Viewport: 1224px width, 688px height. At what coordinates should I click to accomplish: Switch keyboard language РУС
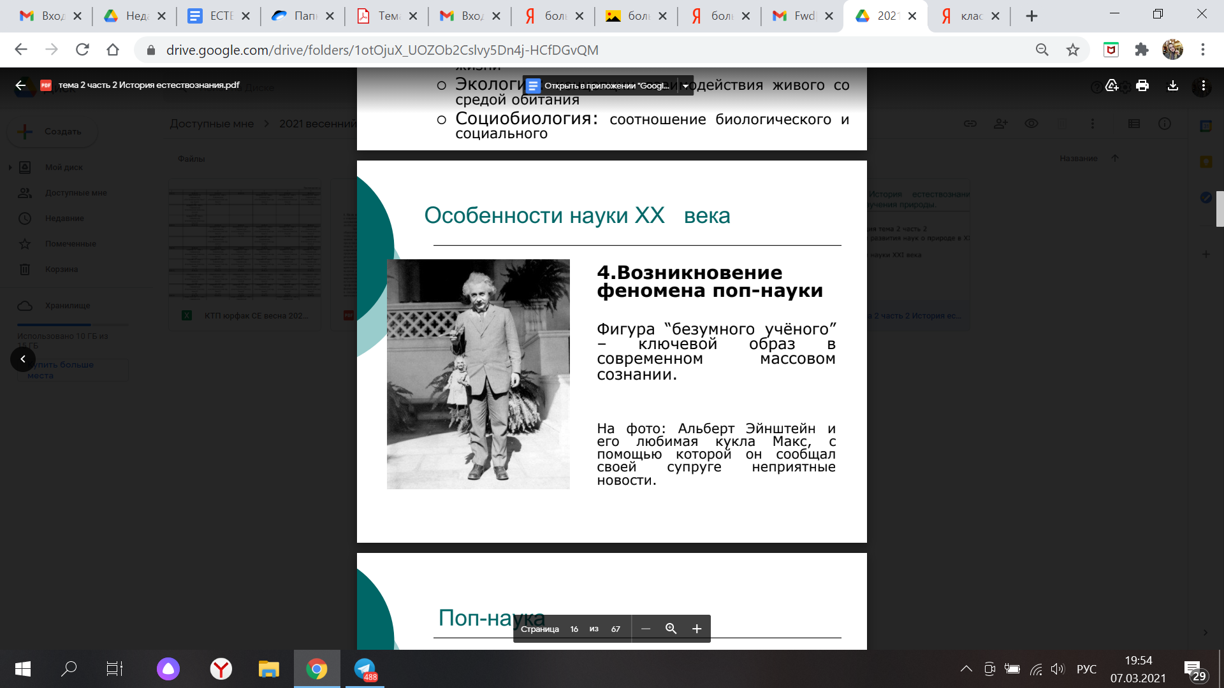1086,670
